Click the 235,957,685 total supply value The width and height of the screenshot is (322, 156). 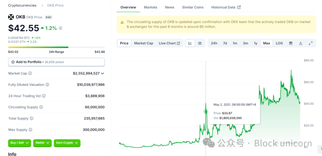[x=94, y=118]
